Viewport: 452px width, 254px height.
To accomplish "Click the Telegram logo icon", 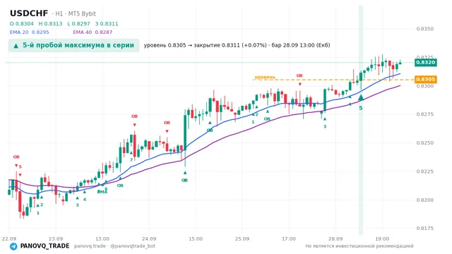I will point(13,246).
